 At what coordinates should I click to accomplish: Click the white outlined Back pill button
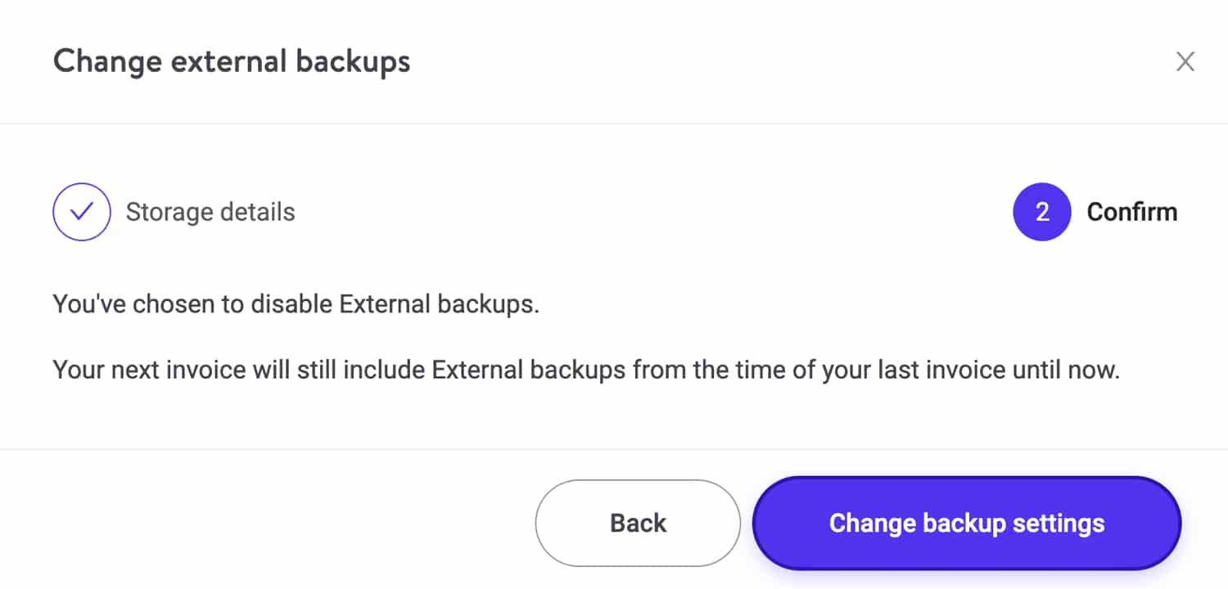click(638, 523)
